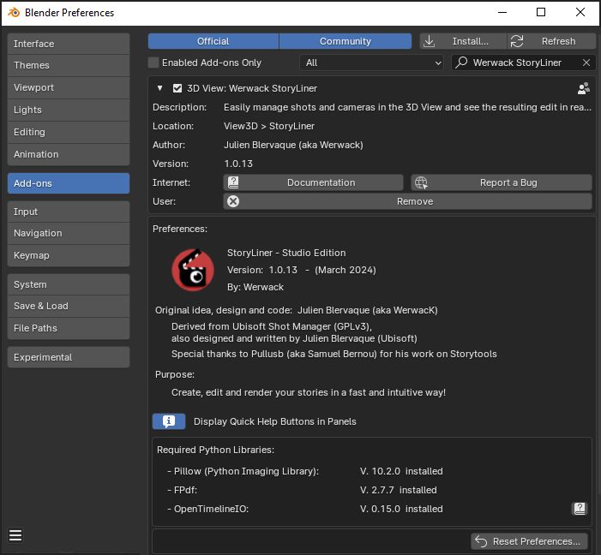Clear the add-on search with the X icon

[x=586, y=63]
